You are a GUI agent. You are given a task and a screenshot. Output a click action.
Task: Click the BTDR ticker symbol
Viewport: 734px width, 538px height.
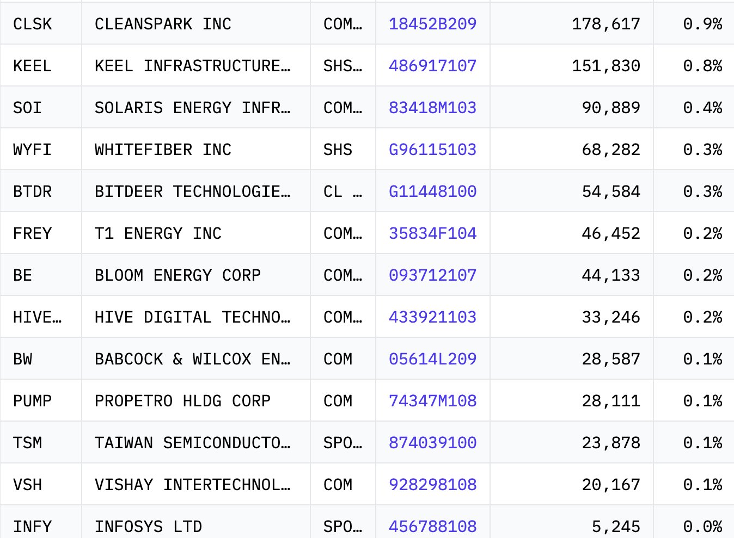pyautogui.click(x=33, y=191)
